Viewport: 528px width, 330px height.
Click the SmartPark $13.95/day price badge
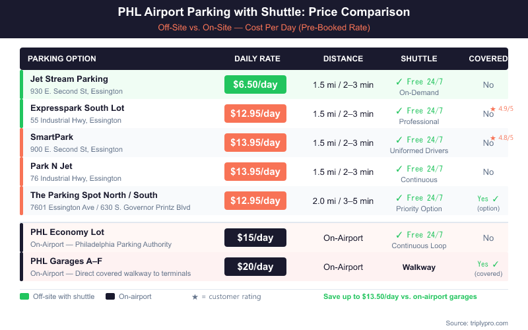tap(255, 143)
